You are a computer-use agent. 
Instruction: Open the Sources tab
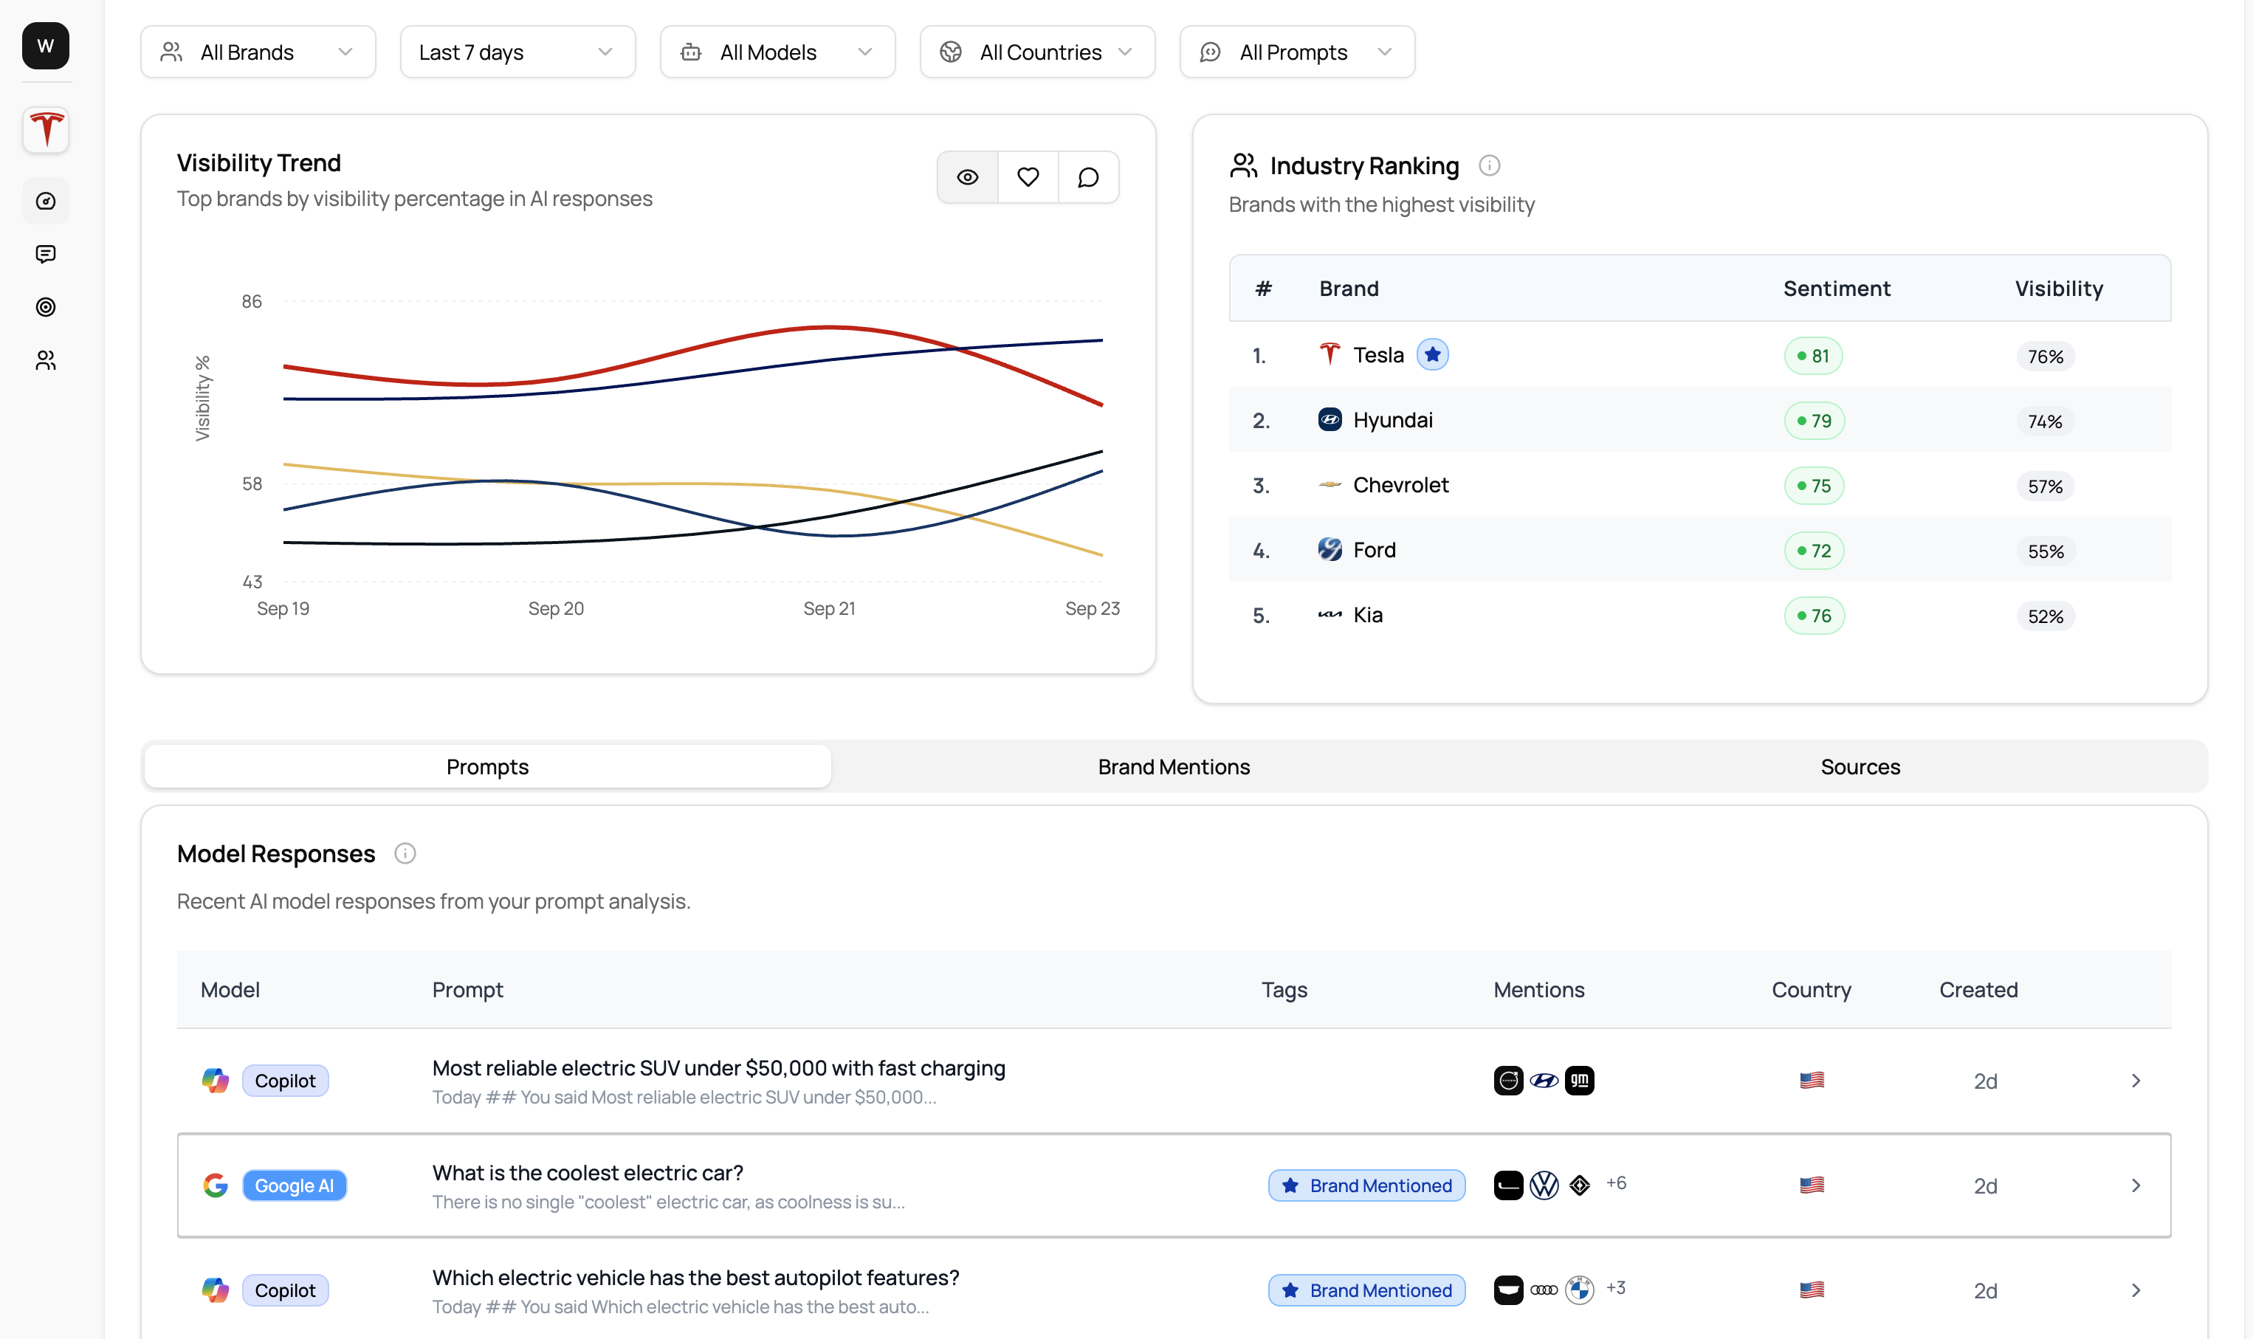(1860, 766)
